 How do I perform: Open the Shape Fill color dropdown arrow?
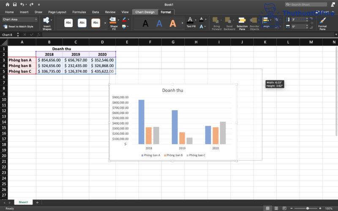[x=118, y=20]
